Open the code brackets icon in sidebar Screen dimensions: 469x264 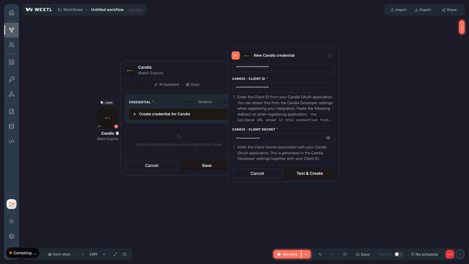[11, 142]
